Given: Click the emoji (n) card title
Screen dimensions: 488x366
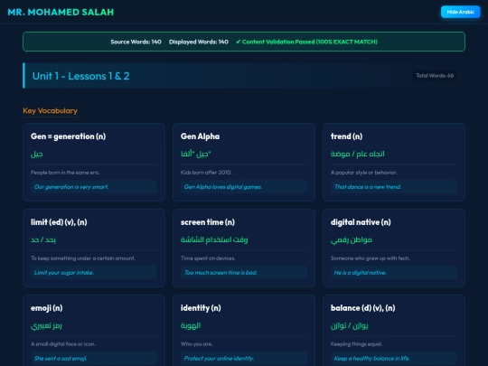Looking at the screenshot, I should (47, 308).
